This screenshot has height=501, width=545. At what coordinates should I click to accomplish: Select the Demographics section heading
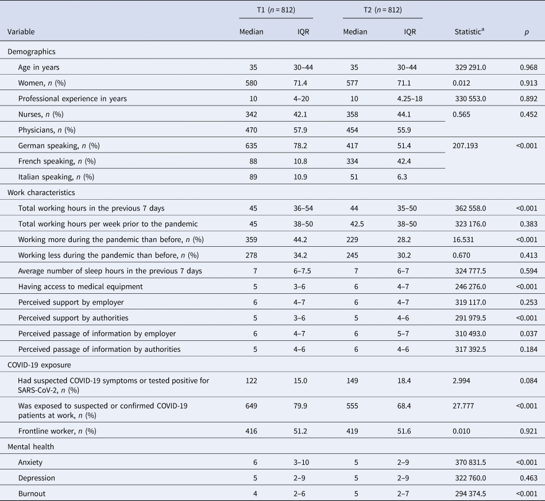point(30,52)
